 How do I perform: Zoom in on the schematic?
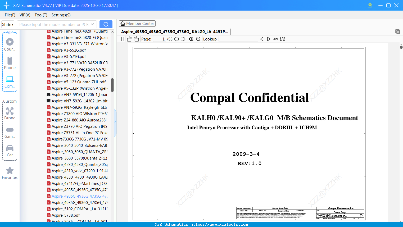point(191,39)
